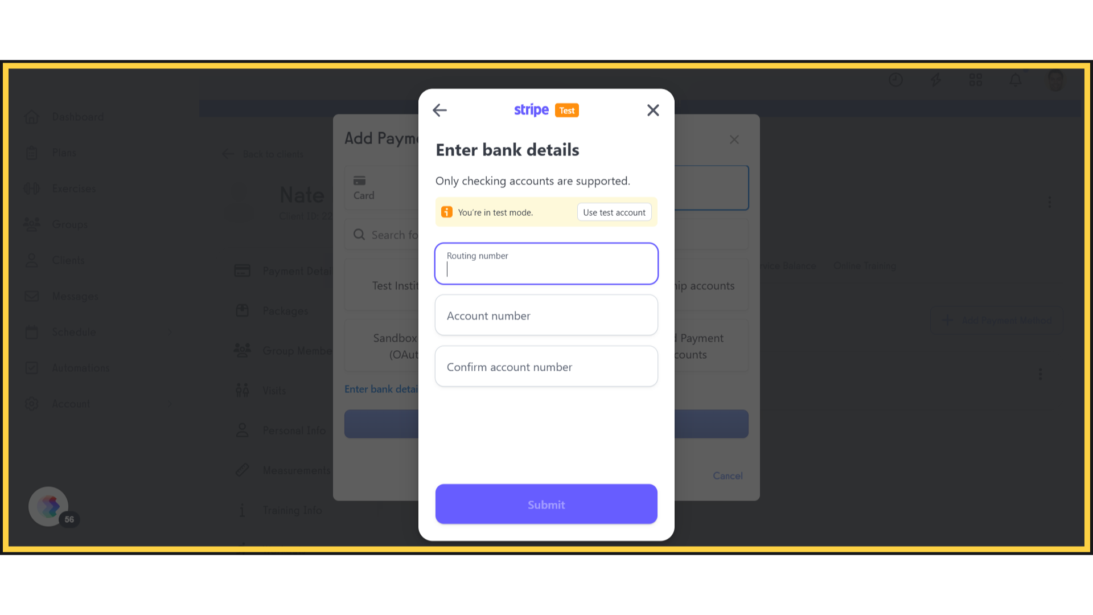The width and height of the screenshot is (1093, 615).
Task: Click the Exercises sidebar icon
Action: [x=31, y=188]
